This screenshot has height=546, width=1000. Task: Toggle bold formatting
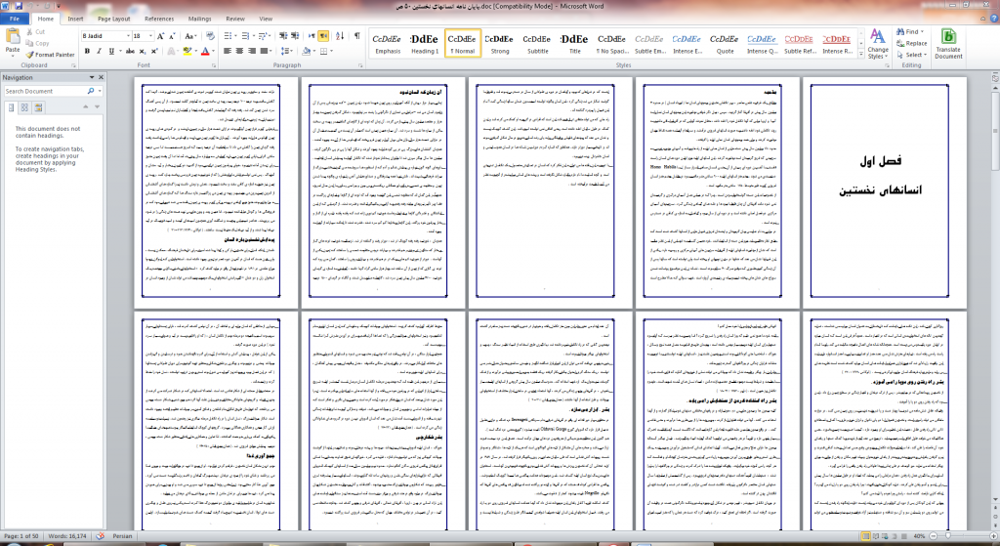[x=87, y=51]
